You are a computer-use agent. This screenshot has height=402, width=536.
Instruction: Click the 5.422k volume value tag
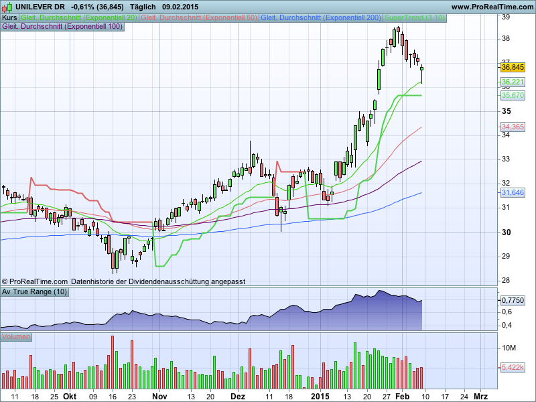pyautogui.click(x=513, y=367)
